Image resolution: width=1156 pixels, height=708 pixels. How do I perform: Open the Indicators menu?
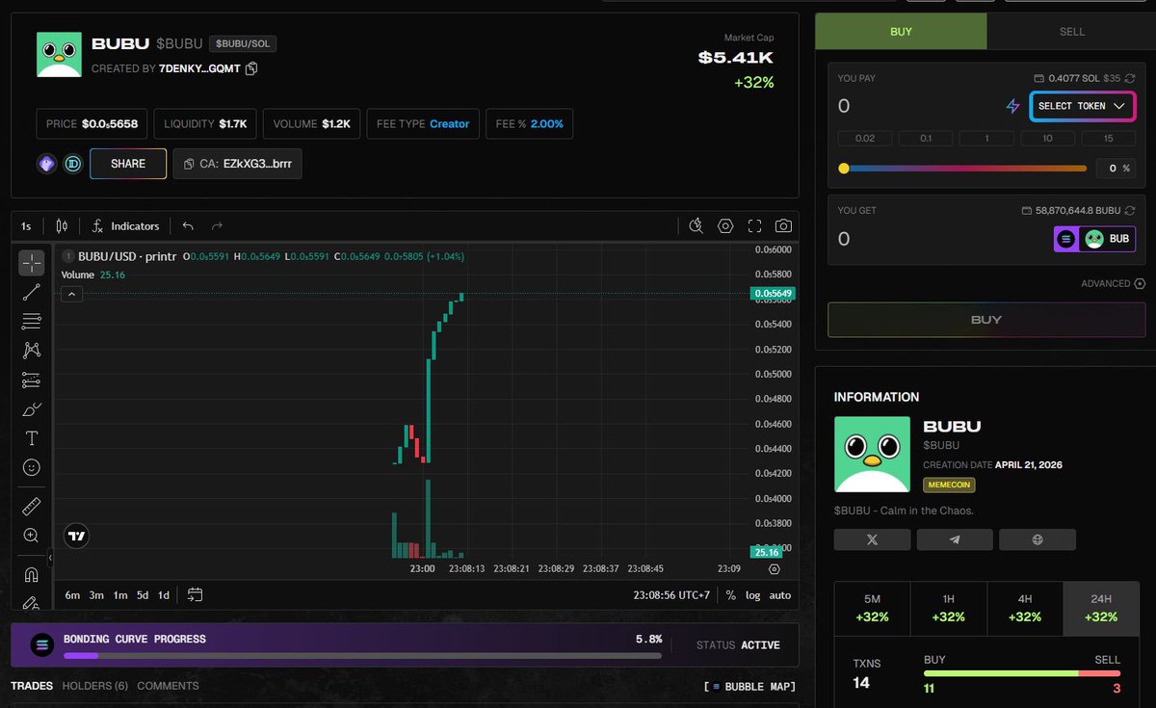[x=125, y=225]
